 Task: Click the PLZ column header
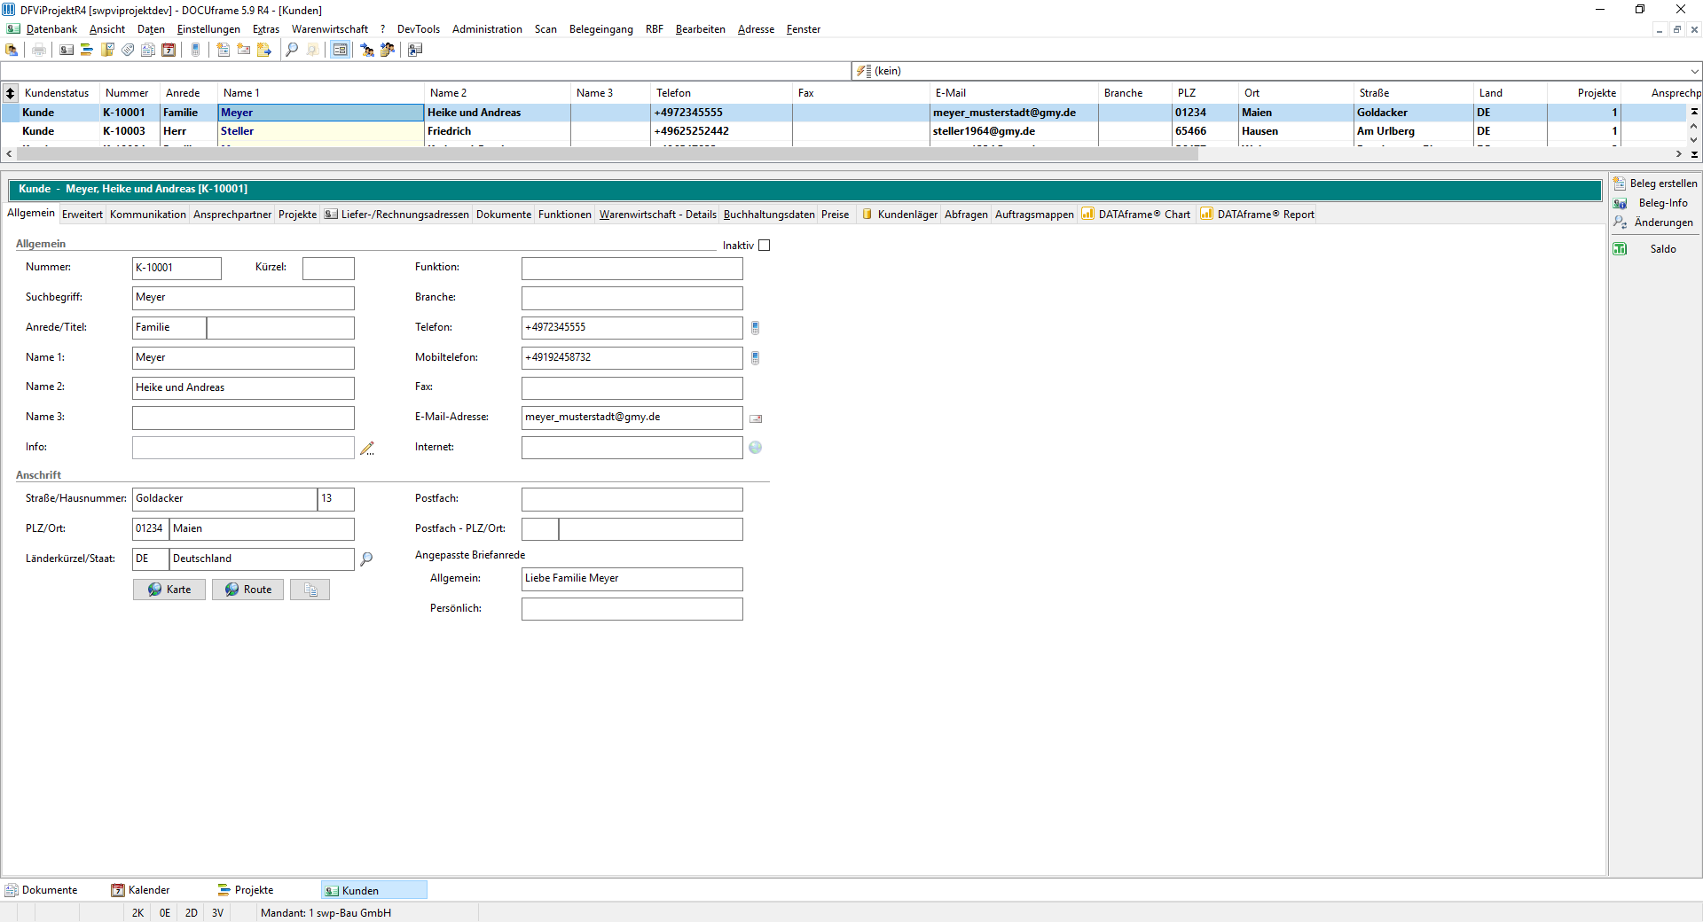tap(1205, 93)
